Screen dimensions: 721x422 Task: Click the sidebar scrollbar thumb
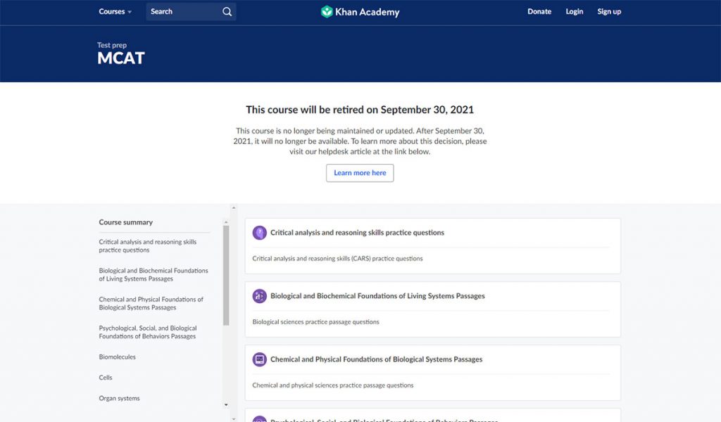(226, 274)
